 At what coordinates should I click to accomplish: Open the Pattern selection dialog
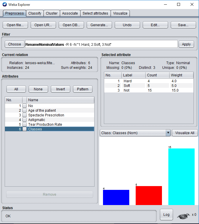83,89
